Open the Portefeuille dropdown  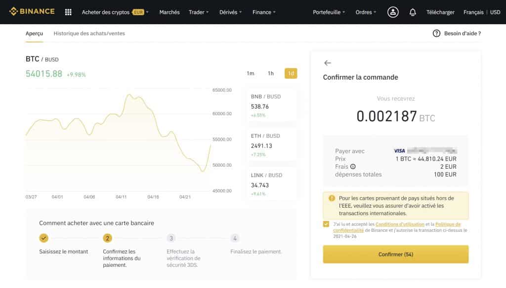326,12
